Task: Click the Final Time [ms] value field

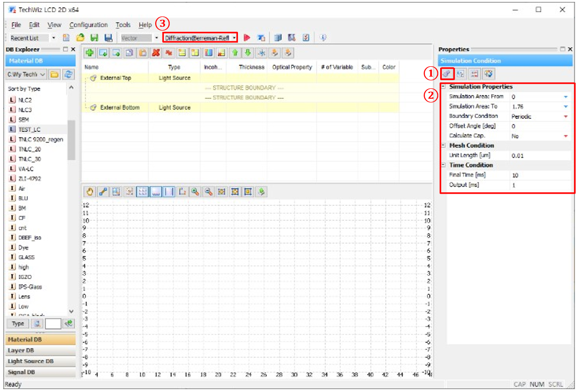Action: tap(541, 175)
